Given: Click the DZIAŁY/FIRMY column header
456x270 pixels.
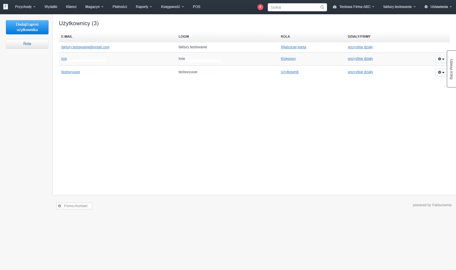Looking at the screenshot, I should tap(359, 36).
